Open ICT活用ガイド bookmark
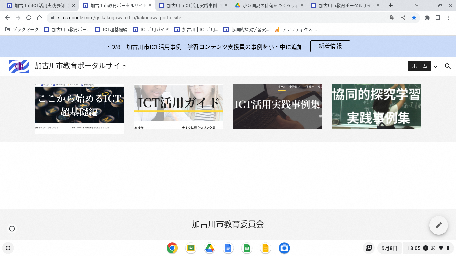This screenshot has height=256, width=456. (x=151, y=29)
